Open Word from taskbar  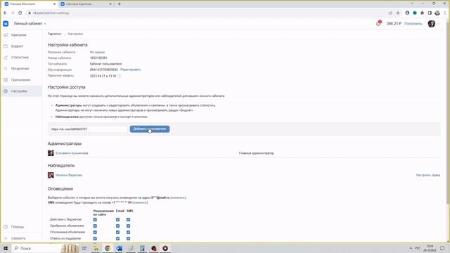(x=119, y=248)
